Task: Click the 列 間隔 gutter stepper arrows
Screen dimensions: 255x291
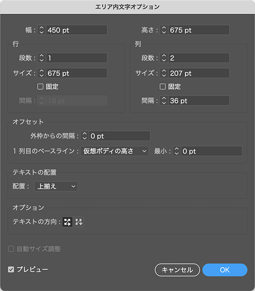Action: click(x=164, y=100)
